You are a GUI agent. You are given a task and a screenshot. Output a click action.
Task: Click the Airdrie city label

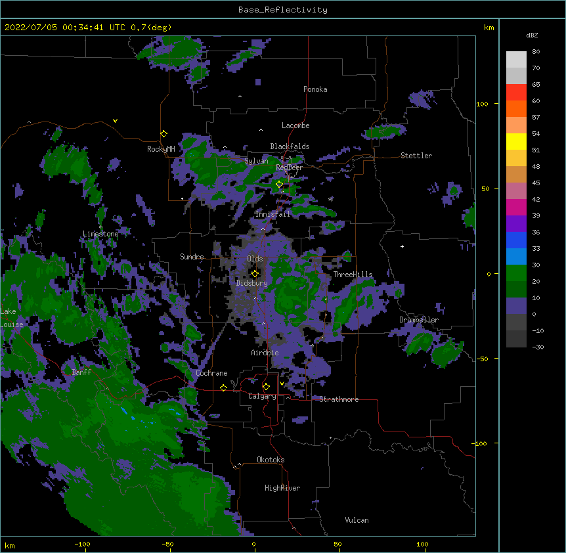click(x=265, y=353)
